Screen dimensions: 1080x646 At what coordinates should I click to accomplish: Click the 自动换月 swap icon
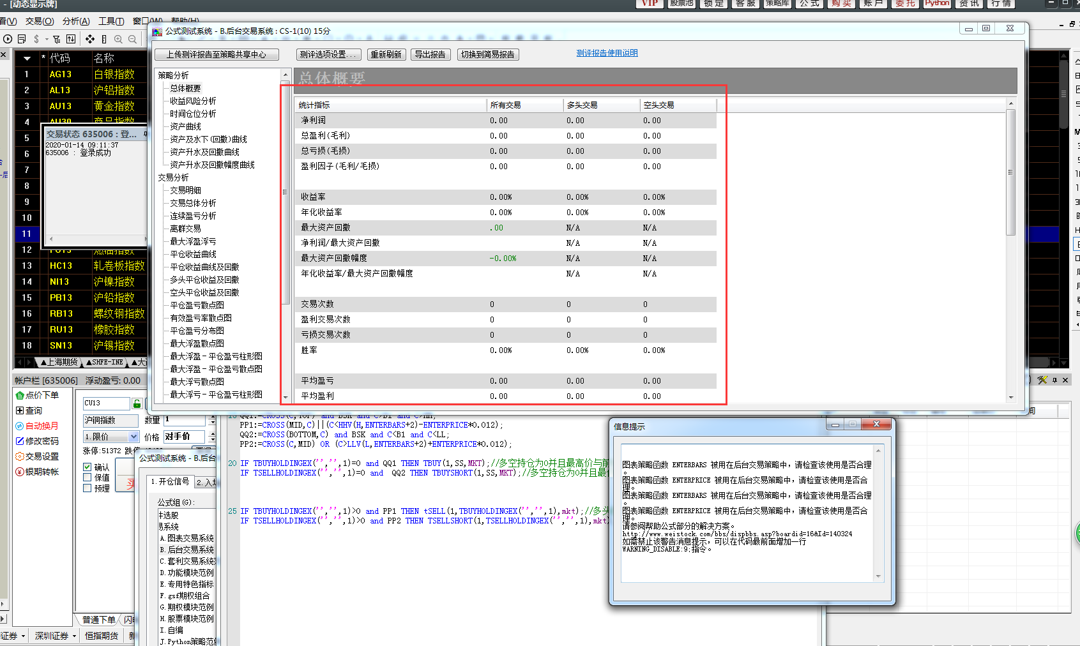20,426
